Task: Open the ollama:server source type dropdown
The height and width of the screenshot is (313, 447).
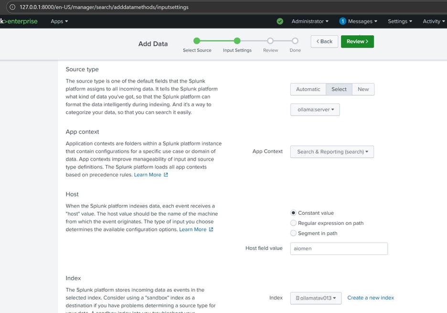Action: (315, 109)
